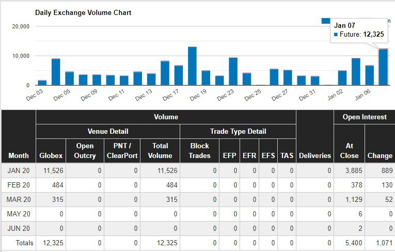Select the FEB 20 month row
Screen dimensions: 395x252
pos(19,185)
